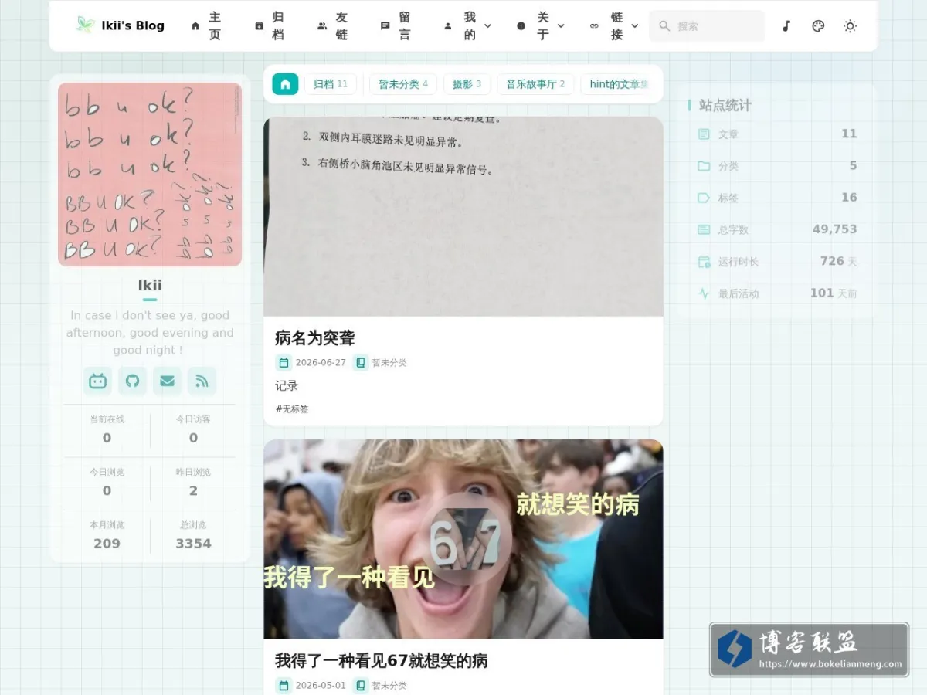Click the 2026-05-01 calendar icon

click(x=284, y=685)
